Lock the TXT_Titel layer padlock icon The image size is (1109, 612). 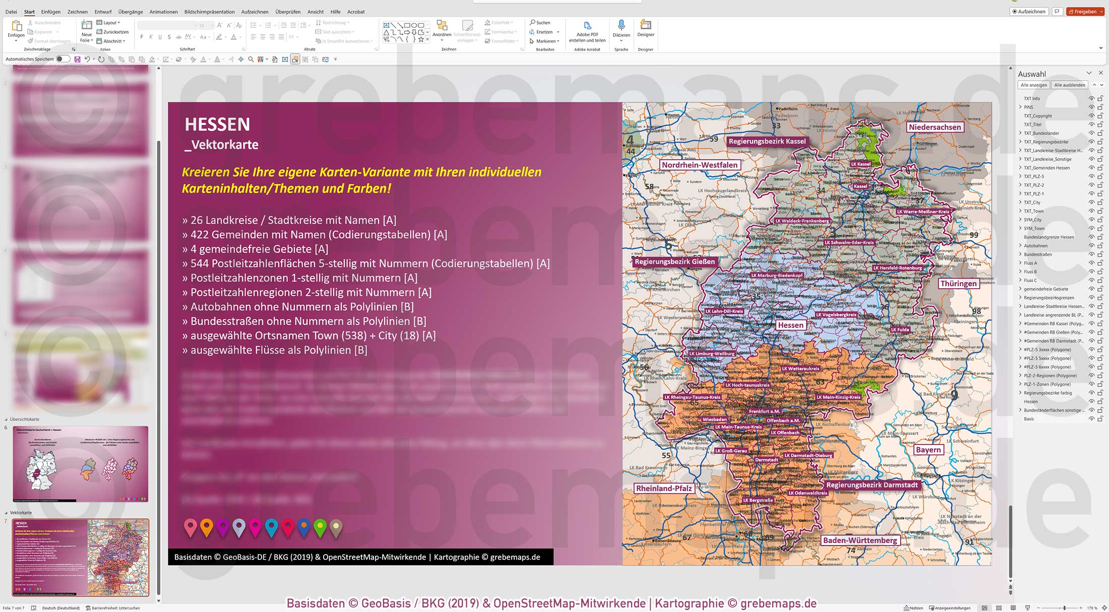[x=1099, y=124]
